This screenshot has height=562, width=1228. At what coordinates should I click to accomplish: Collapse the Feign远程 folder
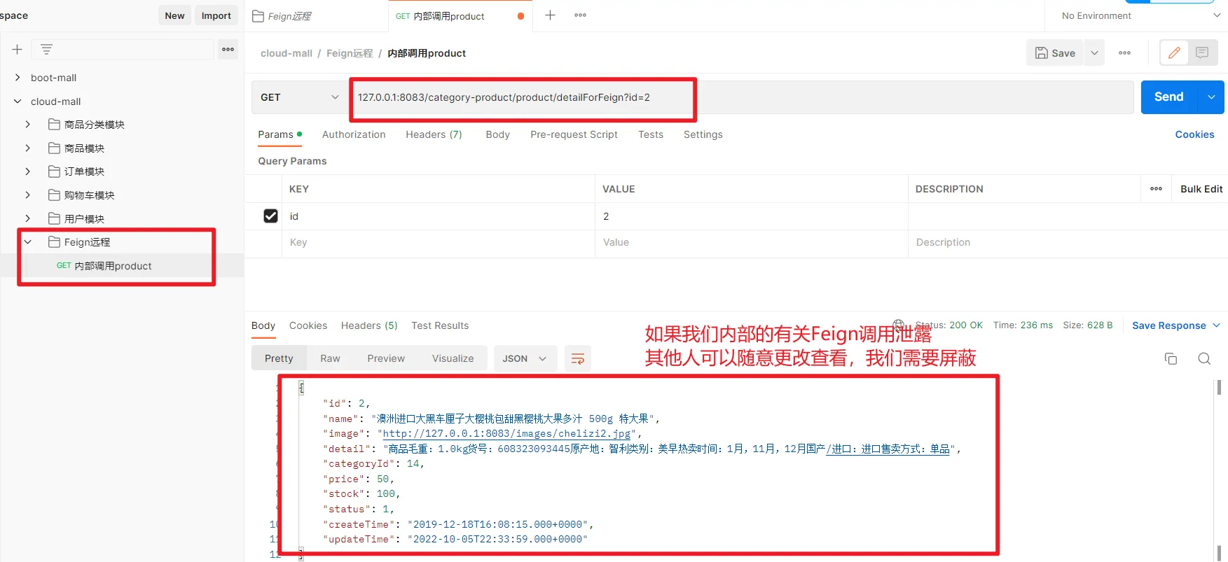(28, 242)
